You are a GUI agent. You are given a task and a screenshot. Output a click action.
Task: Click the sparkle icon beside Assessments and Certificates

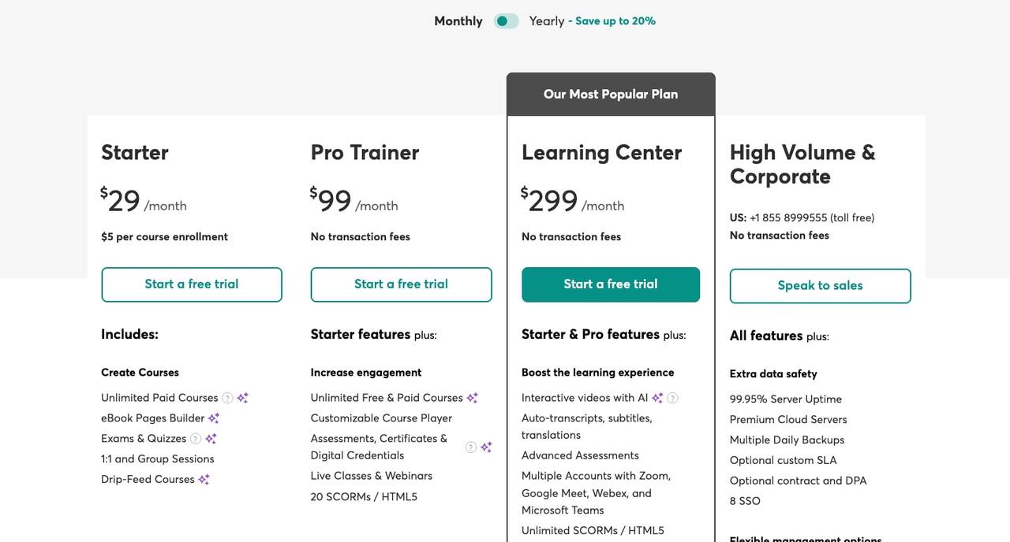487,447
